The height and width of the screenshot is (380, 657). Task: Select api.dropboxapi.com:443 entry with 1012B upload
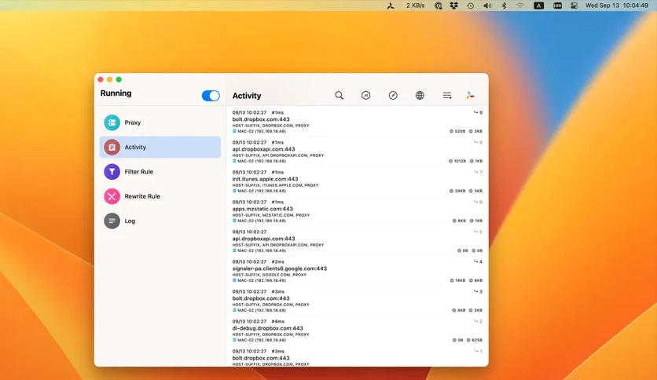pyautogui.click(x=357, y=152)
